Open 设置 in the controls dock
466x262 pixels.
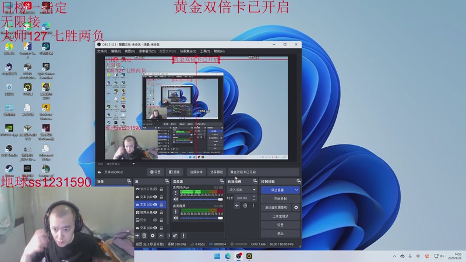pyautogui.click(x=280, y=225)
